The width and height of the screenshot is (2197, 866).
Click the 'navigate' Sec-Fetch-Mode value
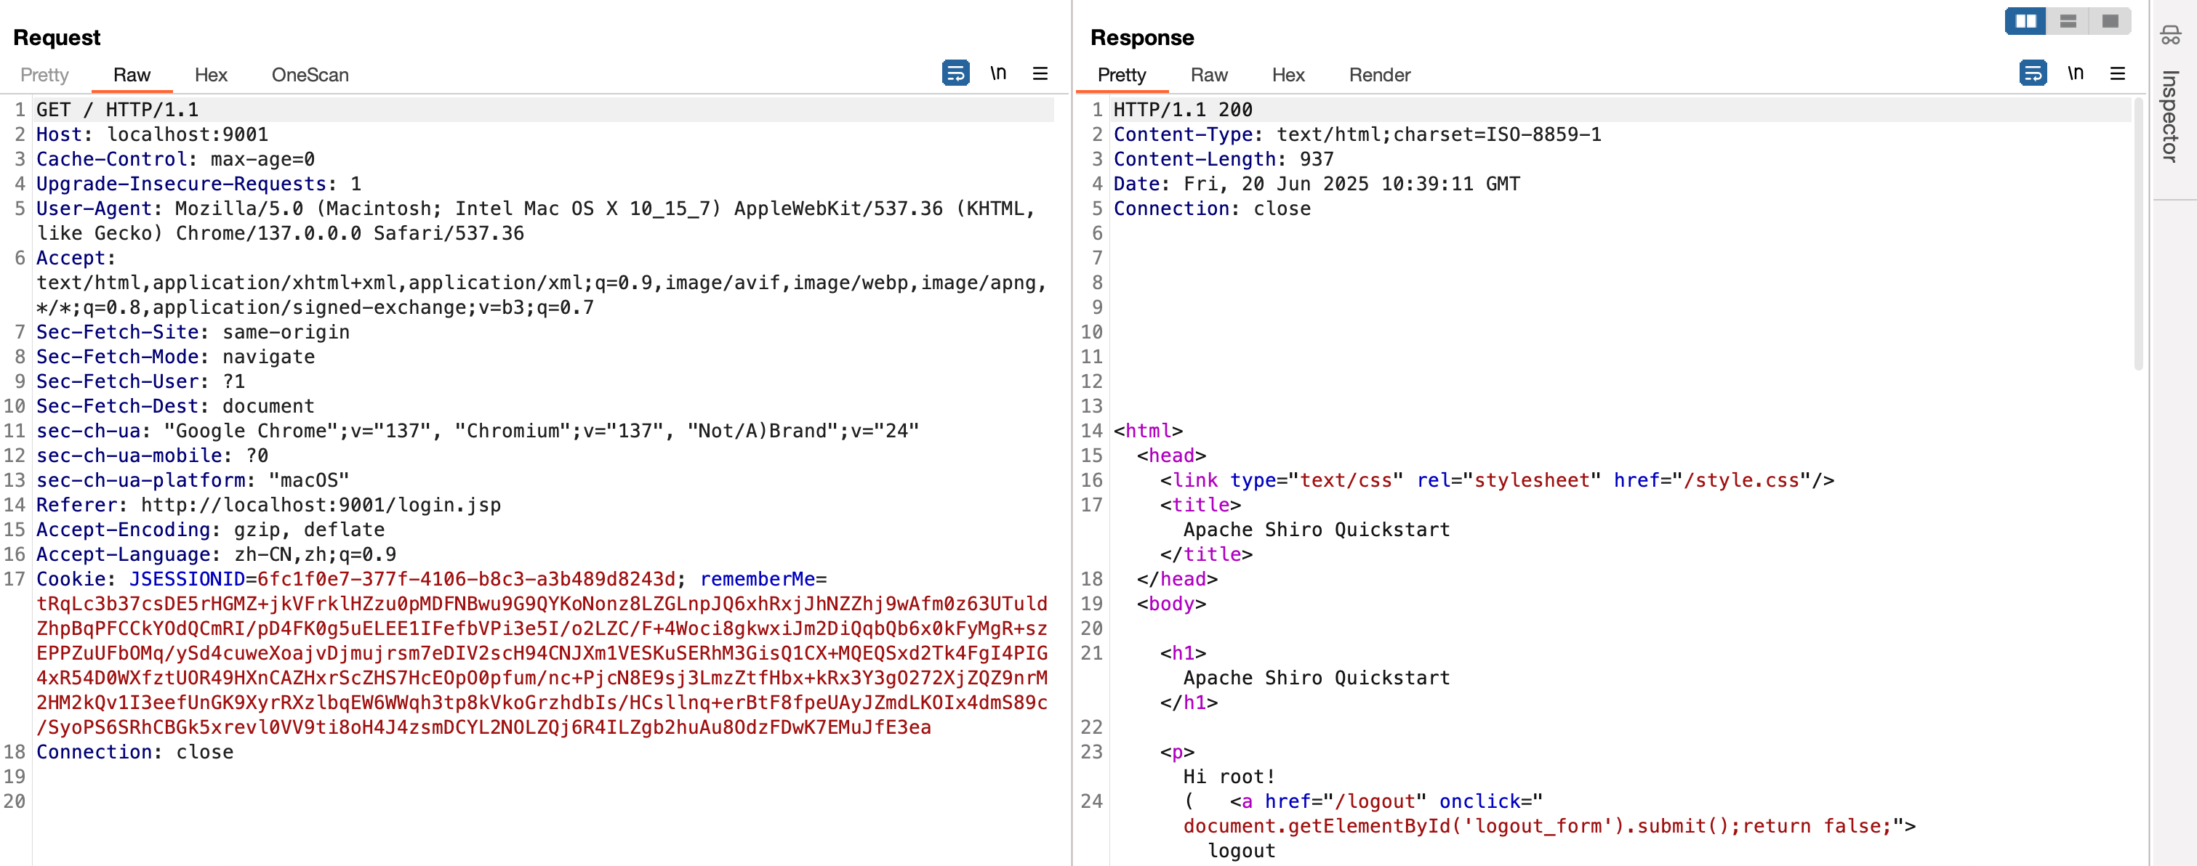[x=269, y=357]
